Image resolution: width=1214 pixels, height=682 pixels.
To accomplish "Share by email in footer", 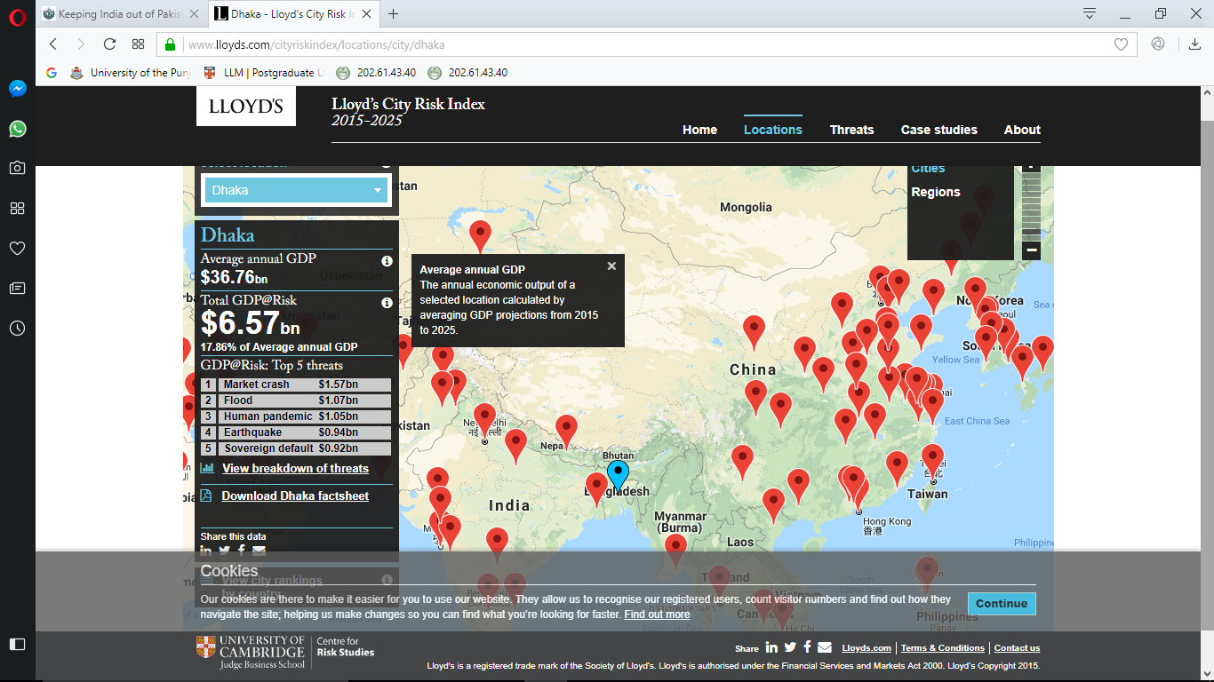I will 825,647.
